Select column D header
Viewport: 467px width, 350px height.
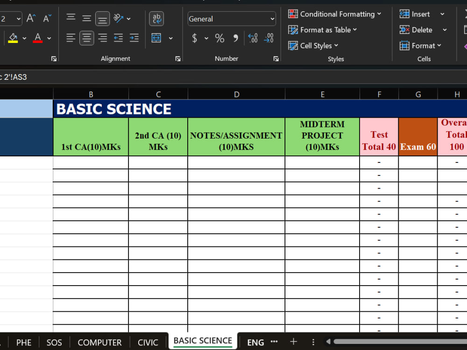[x=236, y=94]
